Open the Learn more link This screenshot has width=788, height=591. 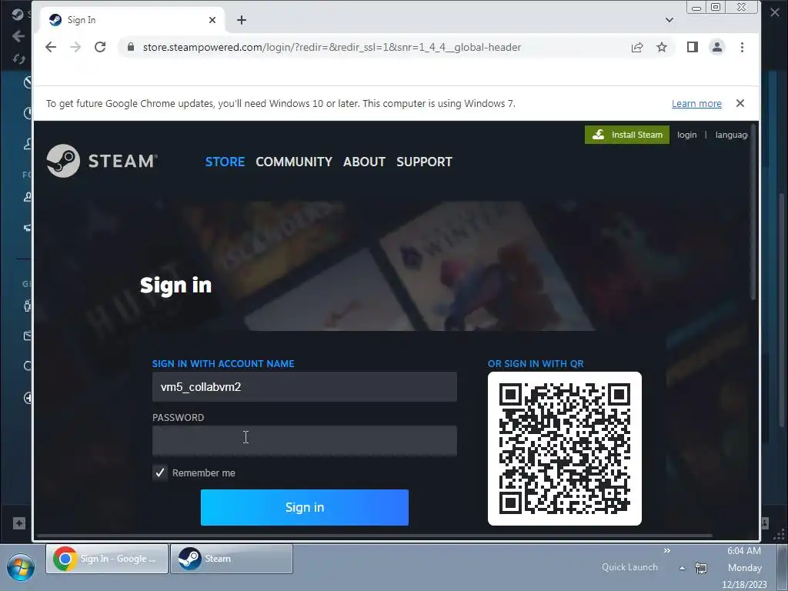coord(696,104)
